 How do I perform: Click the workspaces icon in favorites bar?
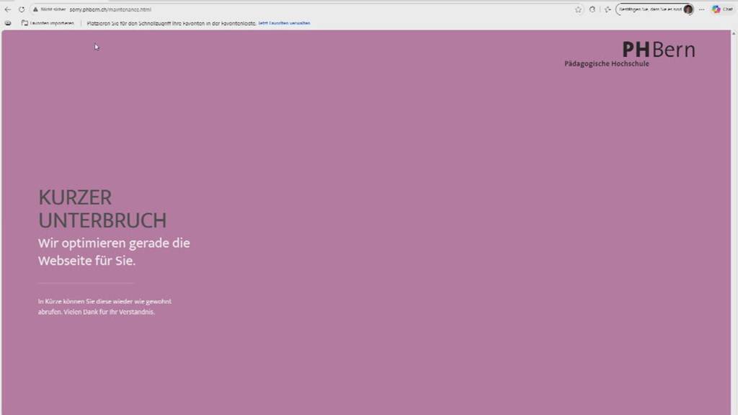click(x=8, y=23)
